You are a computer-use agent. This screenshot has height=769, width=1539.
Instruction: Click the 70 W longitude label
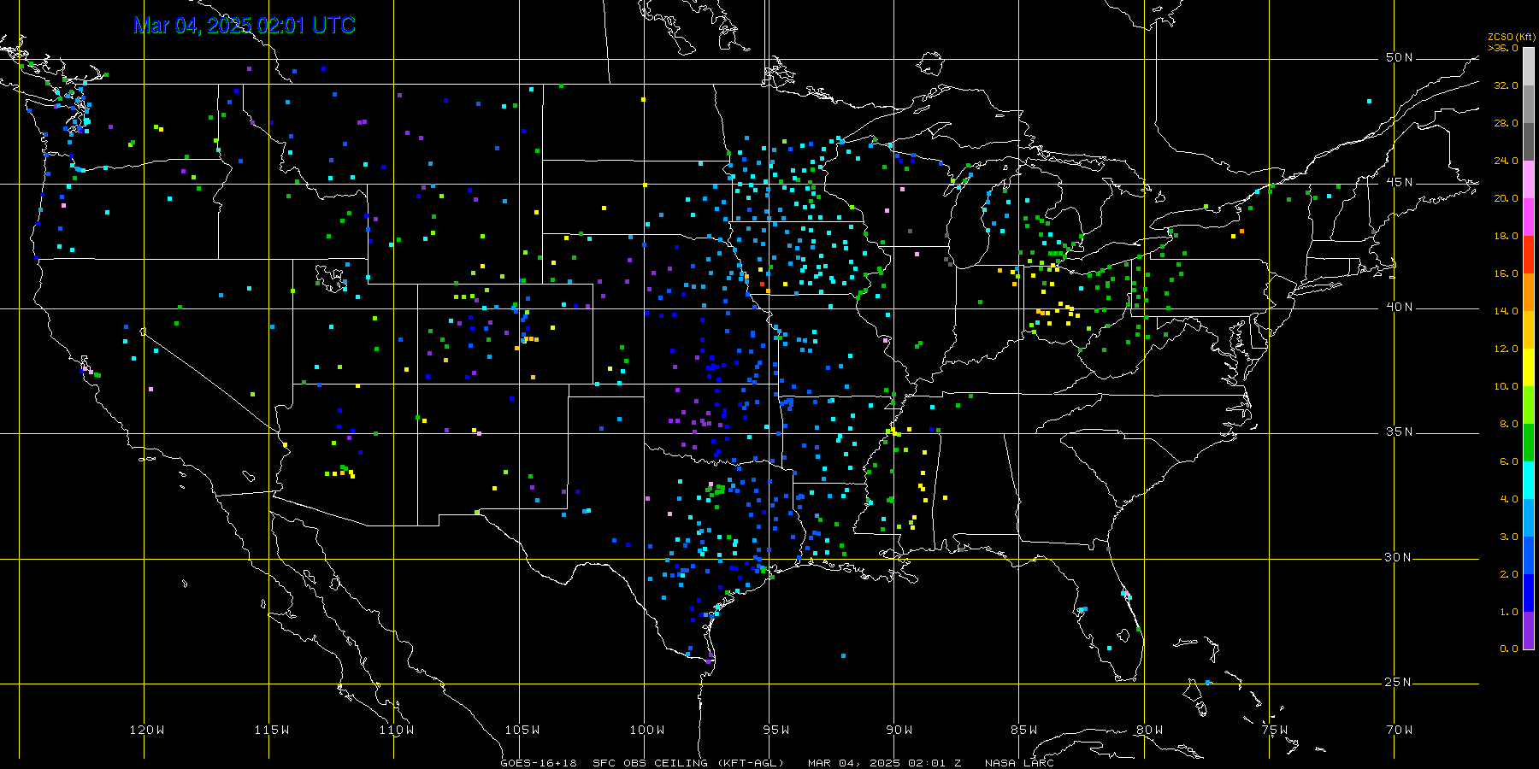pos(1400,730)
